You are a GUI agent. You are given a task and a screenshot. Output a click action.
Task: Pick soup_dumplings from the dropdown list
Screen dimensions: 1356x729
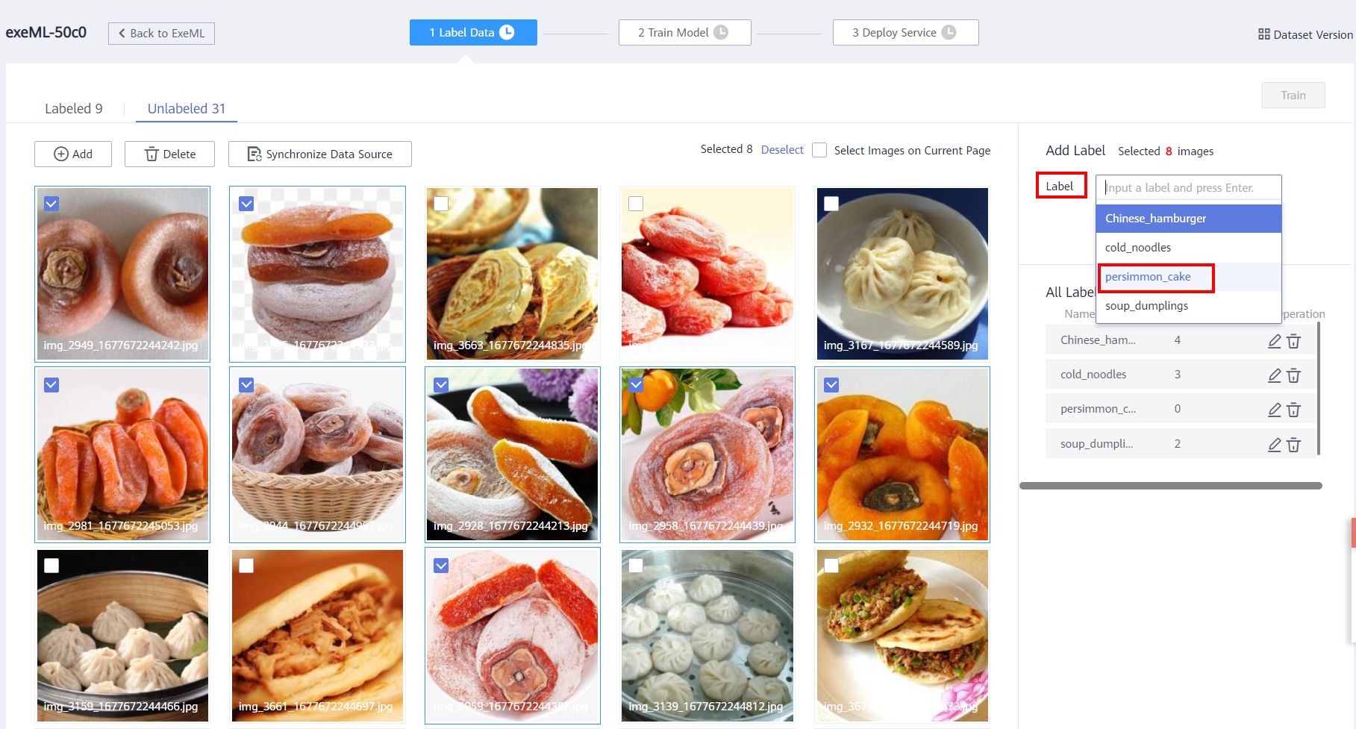coord(1146,306)
